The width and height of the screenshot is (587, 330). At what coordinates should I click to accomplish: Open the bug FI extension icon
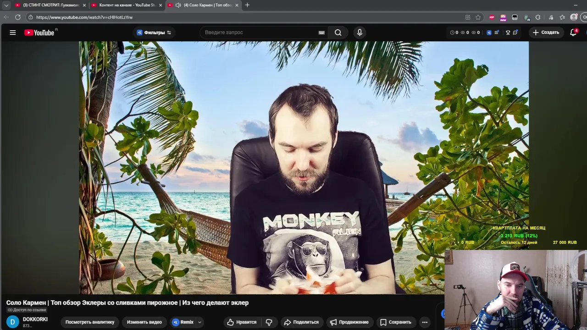527,17
